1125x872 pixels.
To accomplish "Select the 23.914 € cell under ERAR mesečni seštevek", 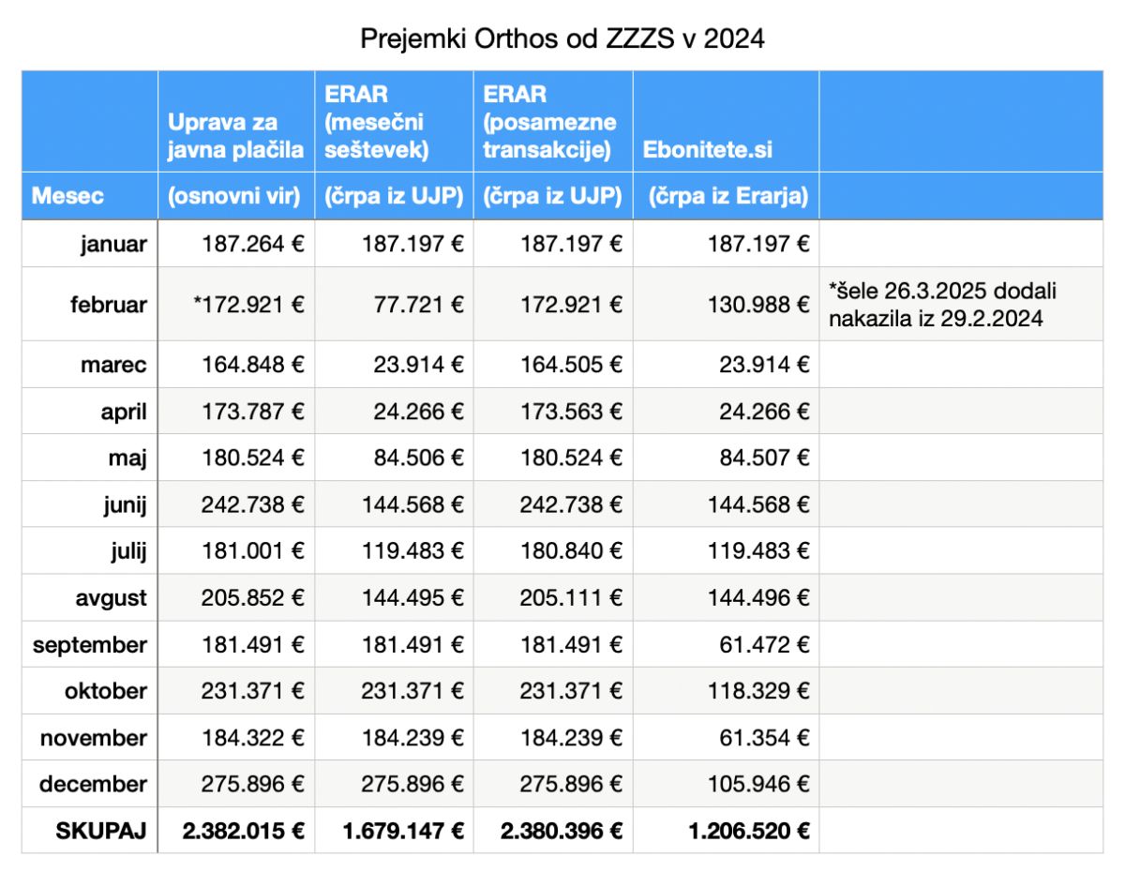I will (394, 364).
